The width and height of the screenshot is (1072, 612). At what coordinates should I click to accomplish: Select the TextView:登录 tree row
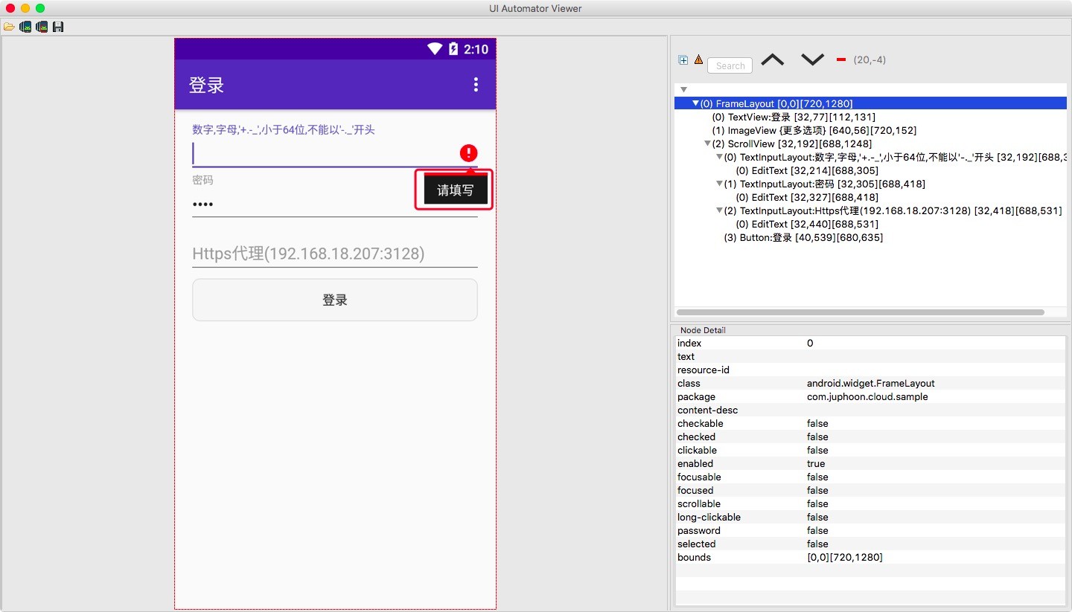pos(794,117)
